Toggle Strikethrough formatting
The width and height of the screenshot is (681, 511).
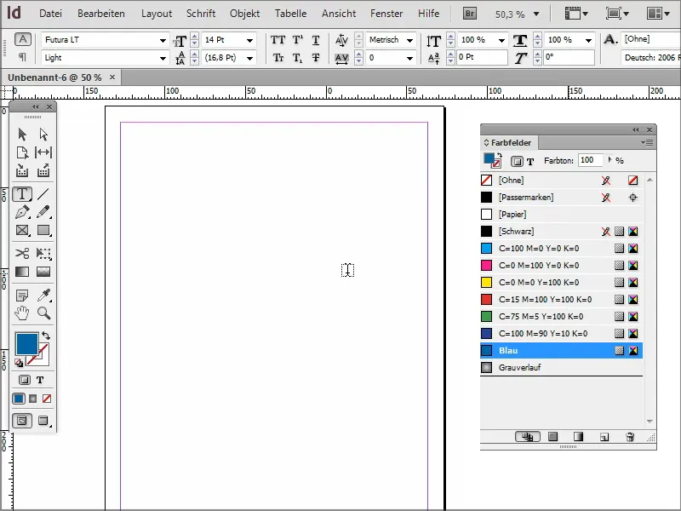pyautogui.click(x=316, y=57)
